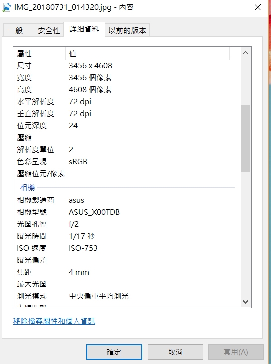Select the 詳細資料 tab

[x=84, y=29]
